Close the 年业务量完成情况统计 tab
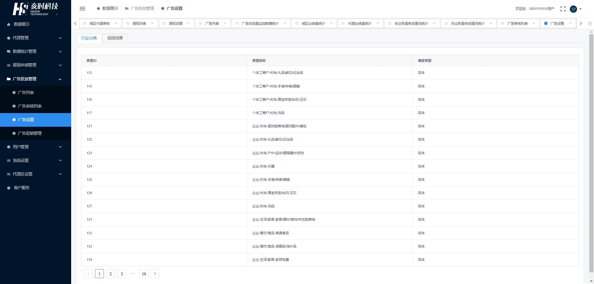 pyautogui.click(x=434, y=23)
